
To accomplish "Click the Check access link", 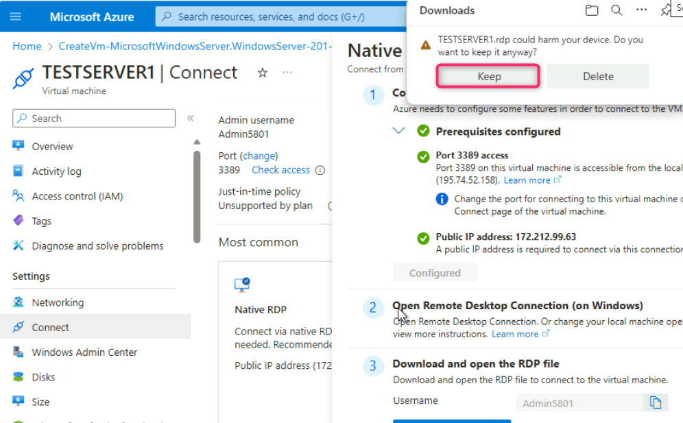I will pos(280,170).
